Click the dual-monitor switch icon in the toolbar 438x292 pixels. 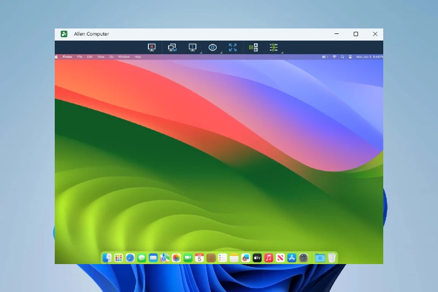(x=172, y=47)
